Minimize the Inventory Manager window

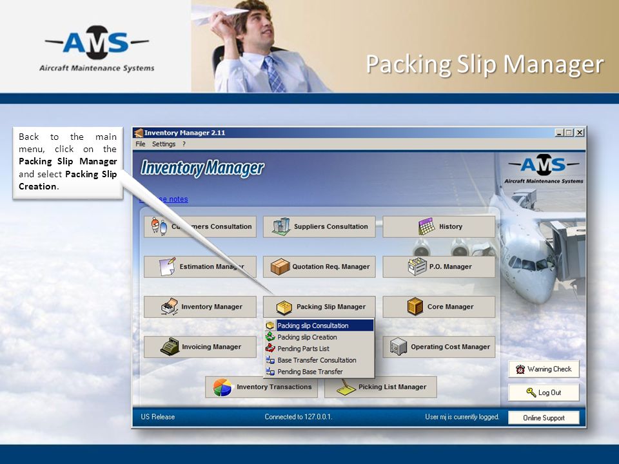559,133
